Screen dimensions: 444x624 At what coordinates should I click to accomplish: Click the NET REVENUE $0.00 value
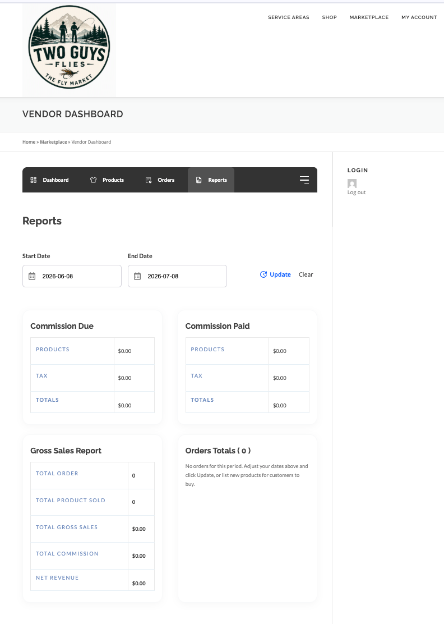139,584
